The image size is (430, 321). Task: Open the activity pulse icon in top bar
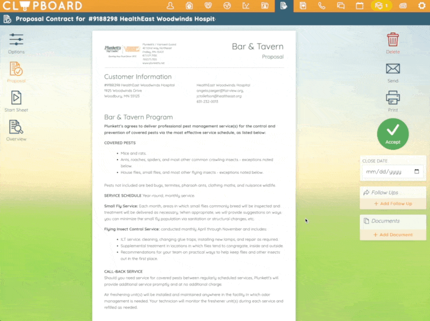pos(227,6)
